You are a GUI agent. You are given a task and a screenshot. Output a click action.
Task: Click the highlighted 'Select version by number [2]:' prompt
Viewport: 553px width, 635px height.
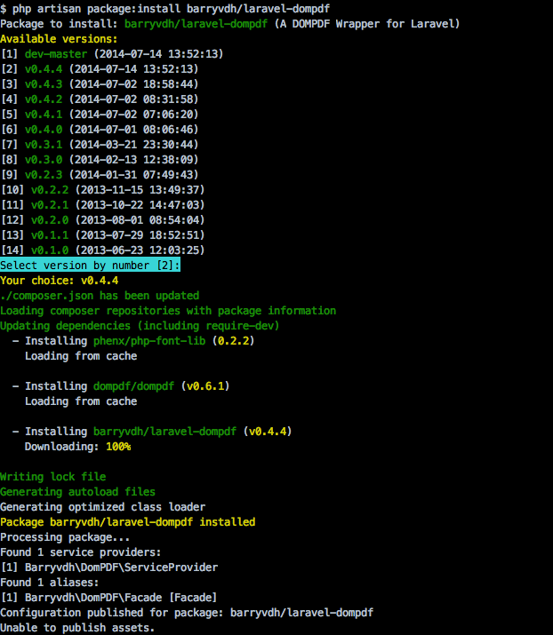90,266
